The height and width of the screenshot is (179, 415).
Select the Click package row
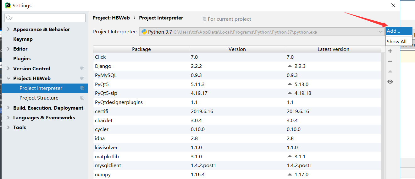tap(237, 57)
